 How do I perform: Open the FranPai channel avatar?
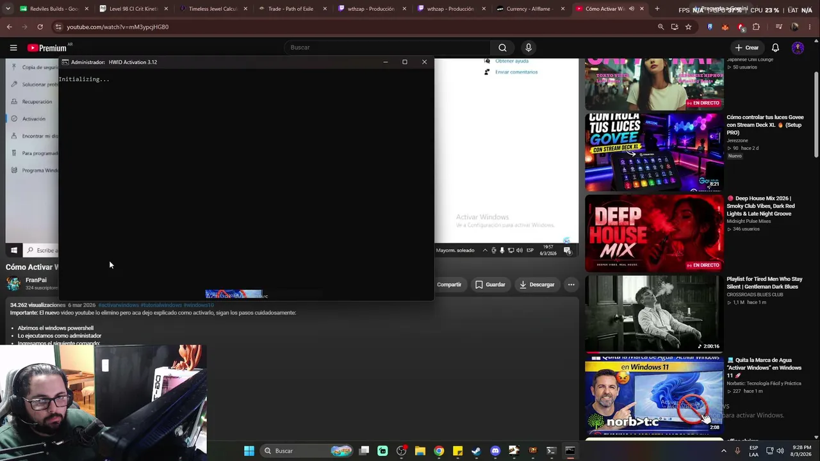click(x=13, y=284)
